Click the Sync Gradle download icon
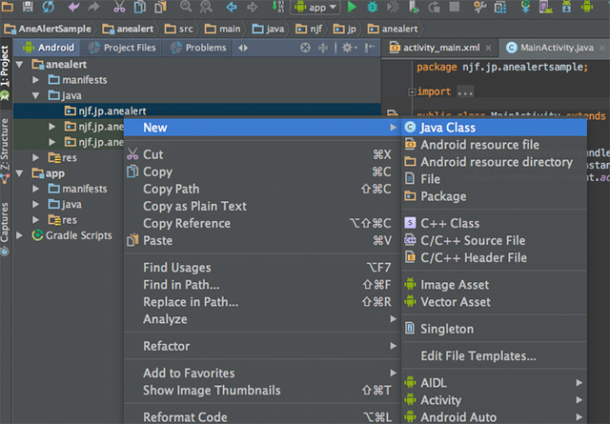The height and width of the screenshot is (424, 610). (x=525, y=7)
